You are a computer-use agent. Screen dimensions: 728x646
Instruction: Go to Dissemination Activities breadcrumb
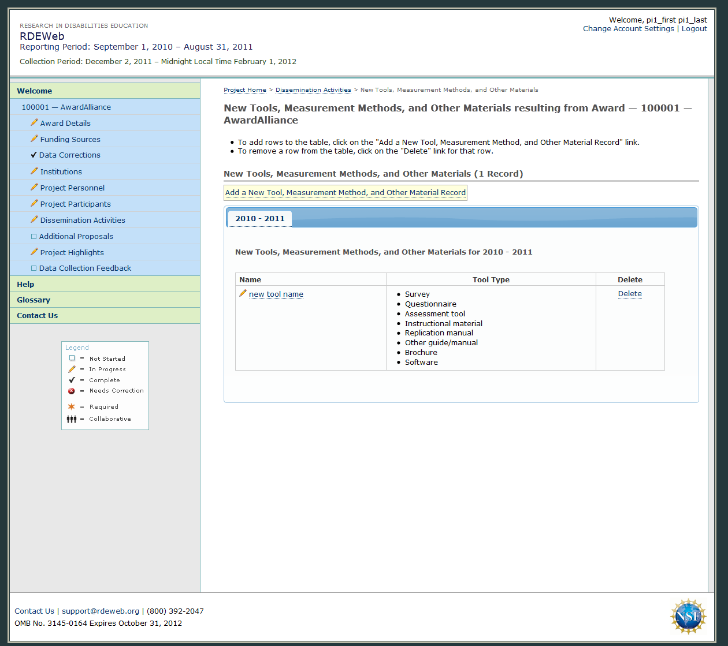[313, 90]
